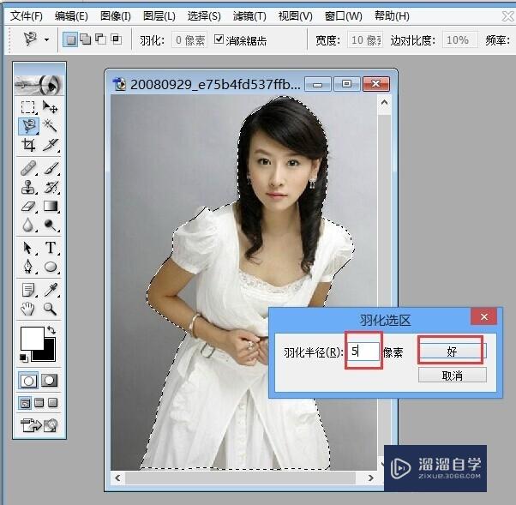Viewport: 516px width, 505px height.
Task: Click document horizontal scrollbar right arrow
Action: click(371, 478)
